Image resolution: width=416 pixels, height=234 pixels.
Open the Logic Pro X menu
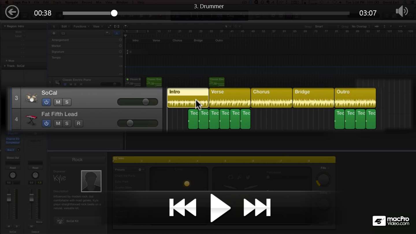pyautogui.click(x=22, y=2)
